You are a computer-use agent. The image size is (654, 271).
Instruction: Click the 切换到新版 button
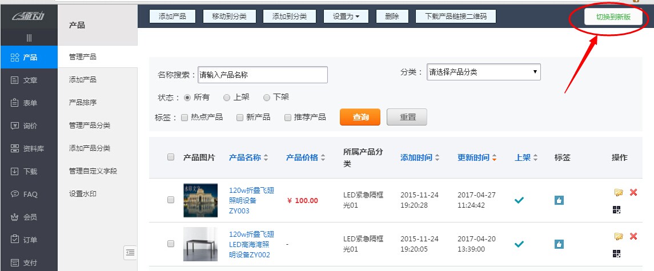point(613,18)
